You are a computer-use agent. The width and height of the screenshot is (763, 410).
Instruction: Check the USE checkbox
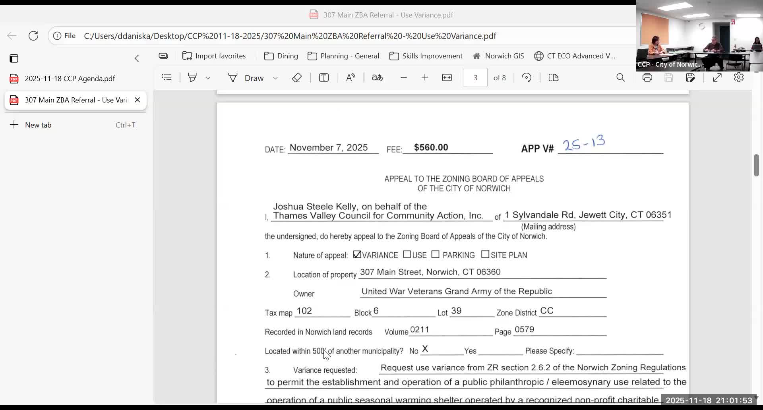[407, 254]
